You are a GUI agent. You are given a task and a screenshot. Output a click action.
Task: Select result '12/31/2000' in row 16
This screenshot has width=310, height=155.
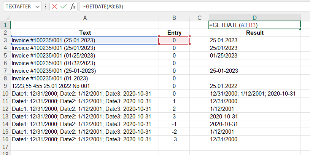coord(254,139)
